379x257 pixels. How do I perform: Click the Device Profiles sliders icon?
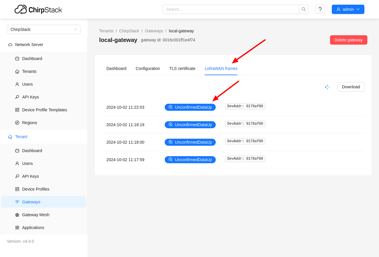(x=17, y=189)
